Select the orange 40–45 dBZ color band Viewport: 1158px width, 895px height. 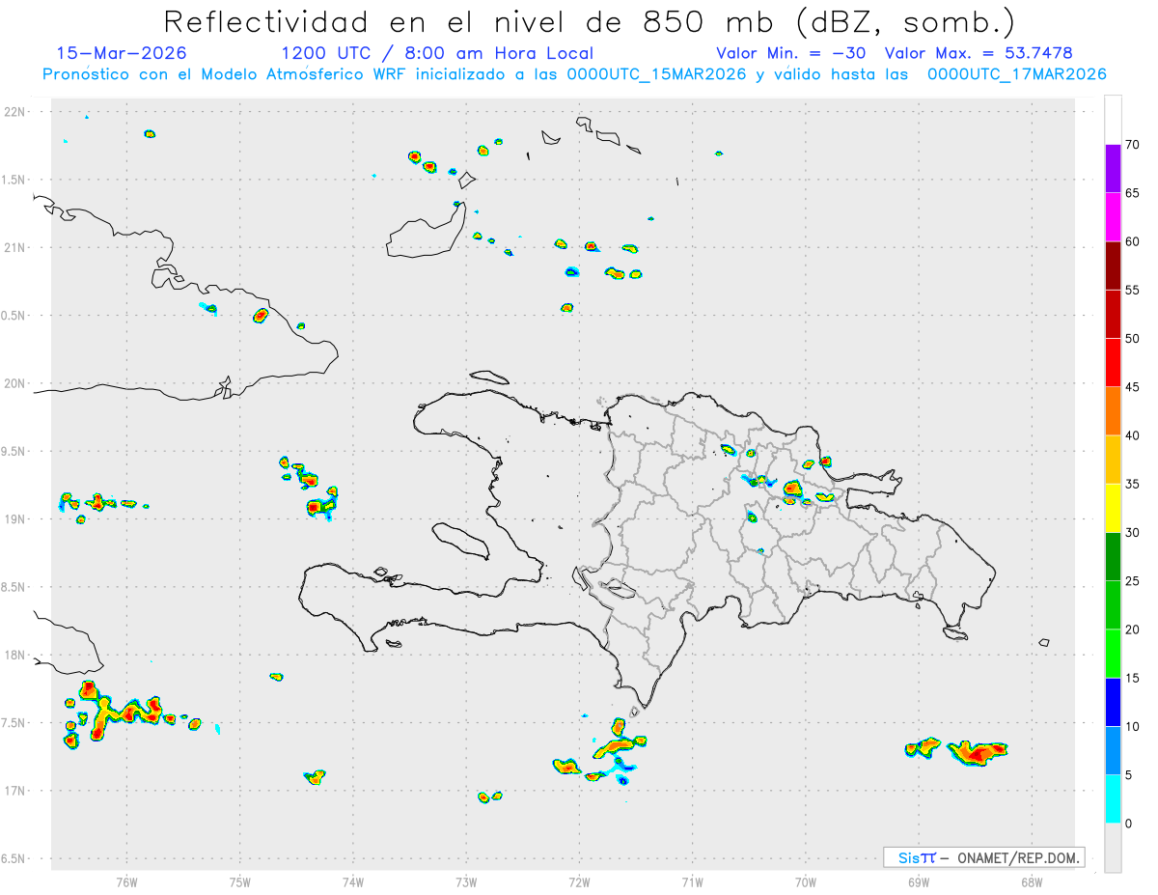1113,411
